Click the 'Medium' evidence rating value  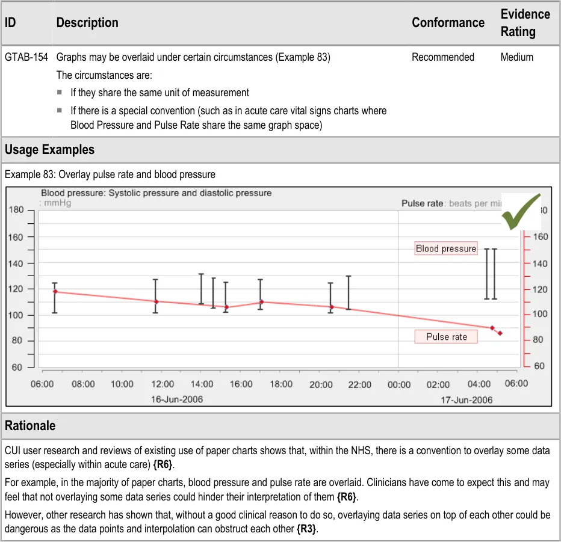point(516,57)
